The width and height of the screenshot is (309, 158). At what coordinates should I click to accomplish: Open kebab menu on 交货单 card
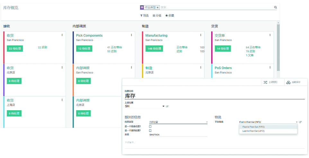[270, 35]
